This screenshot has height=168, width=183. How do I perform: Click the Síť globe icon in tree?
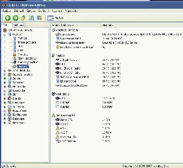[x=10, y=95]
